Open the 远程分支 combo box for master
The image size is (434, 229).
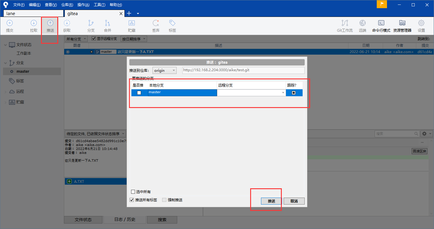point(251,93)
